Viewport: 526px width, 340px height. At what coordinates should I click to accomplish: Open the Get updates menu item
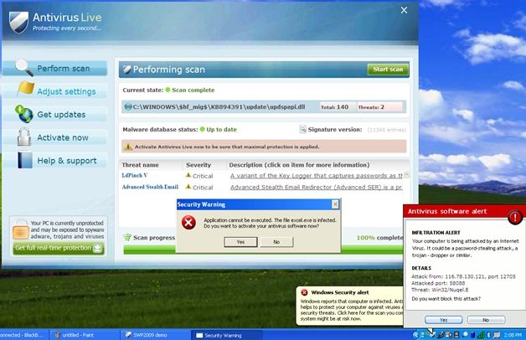54,115
